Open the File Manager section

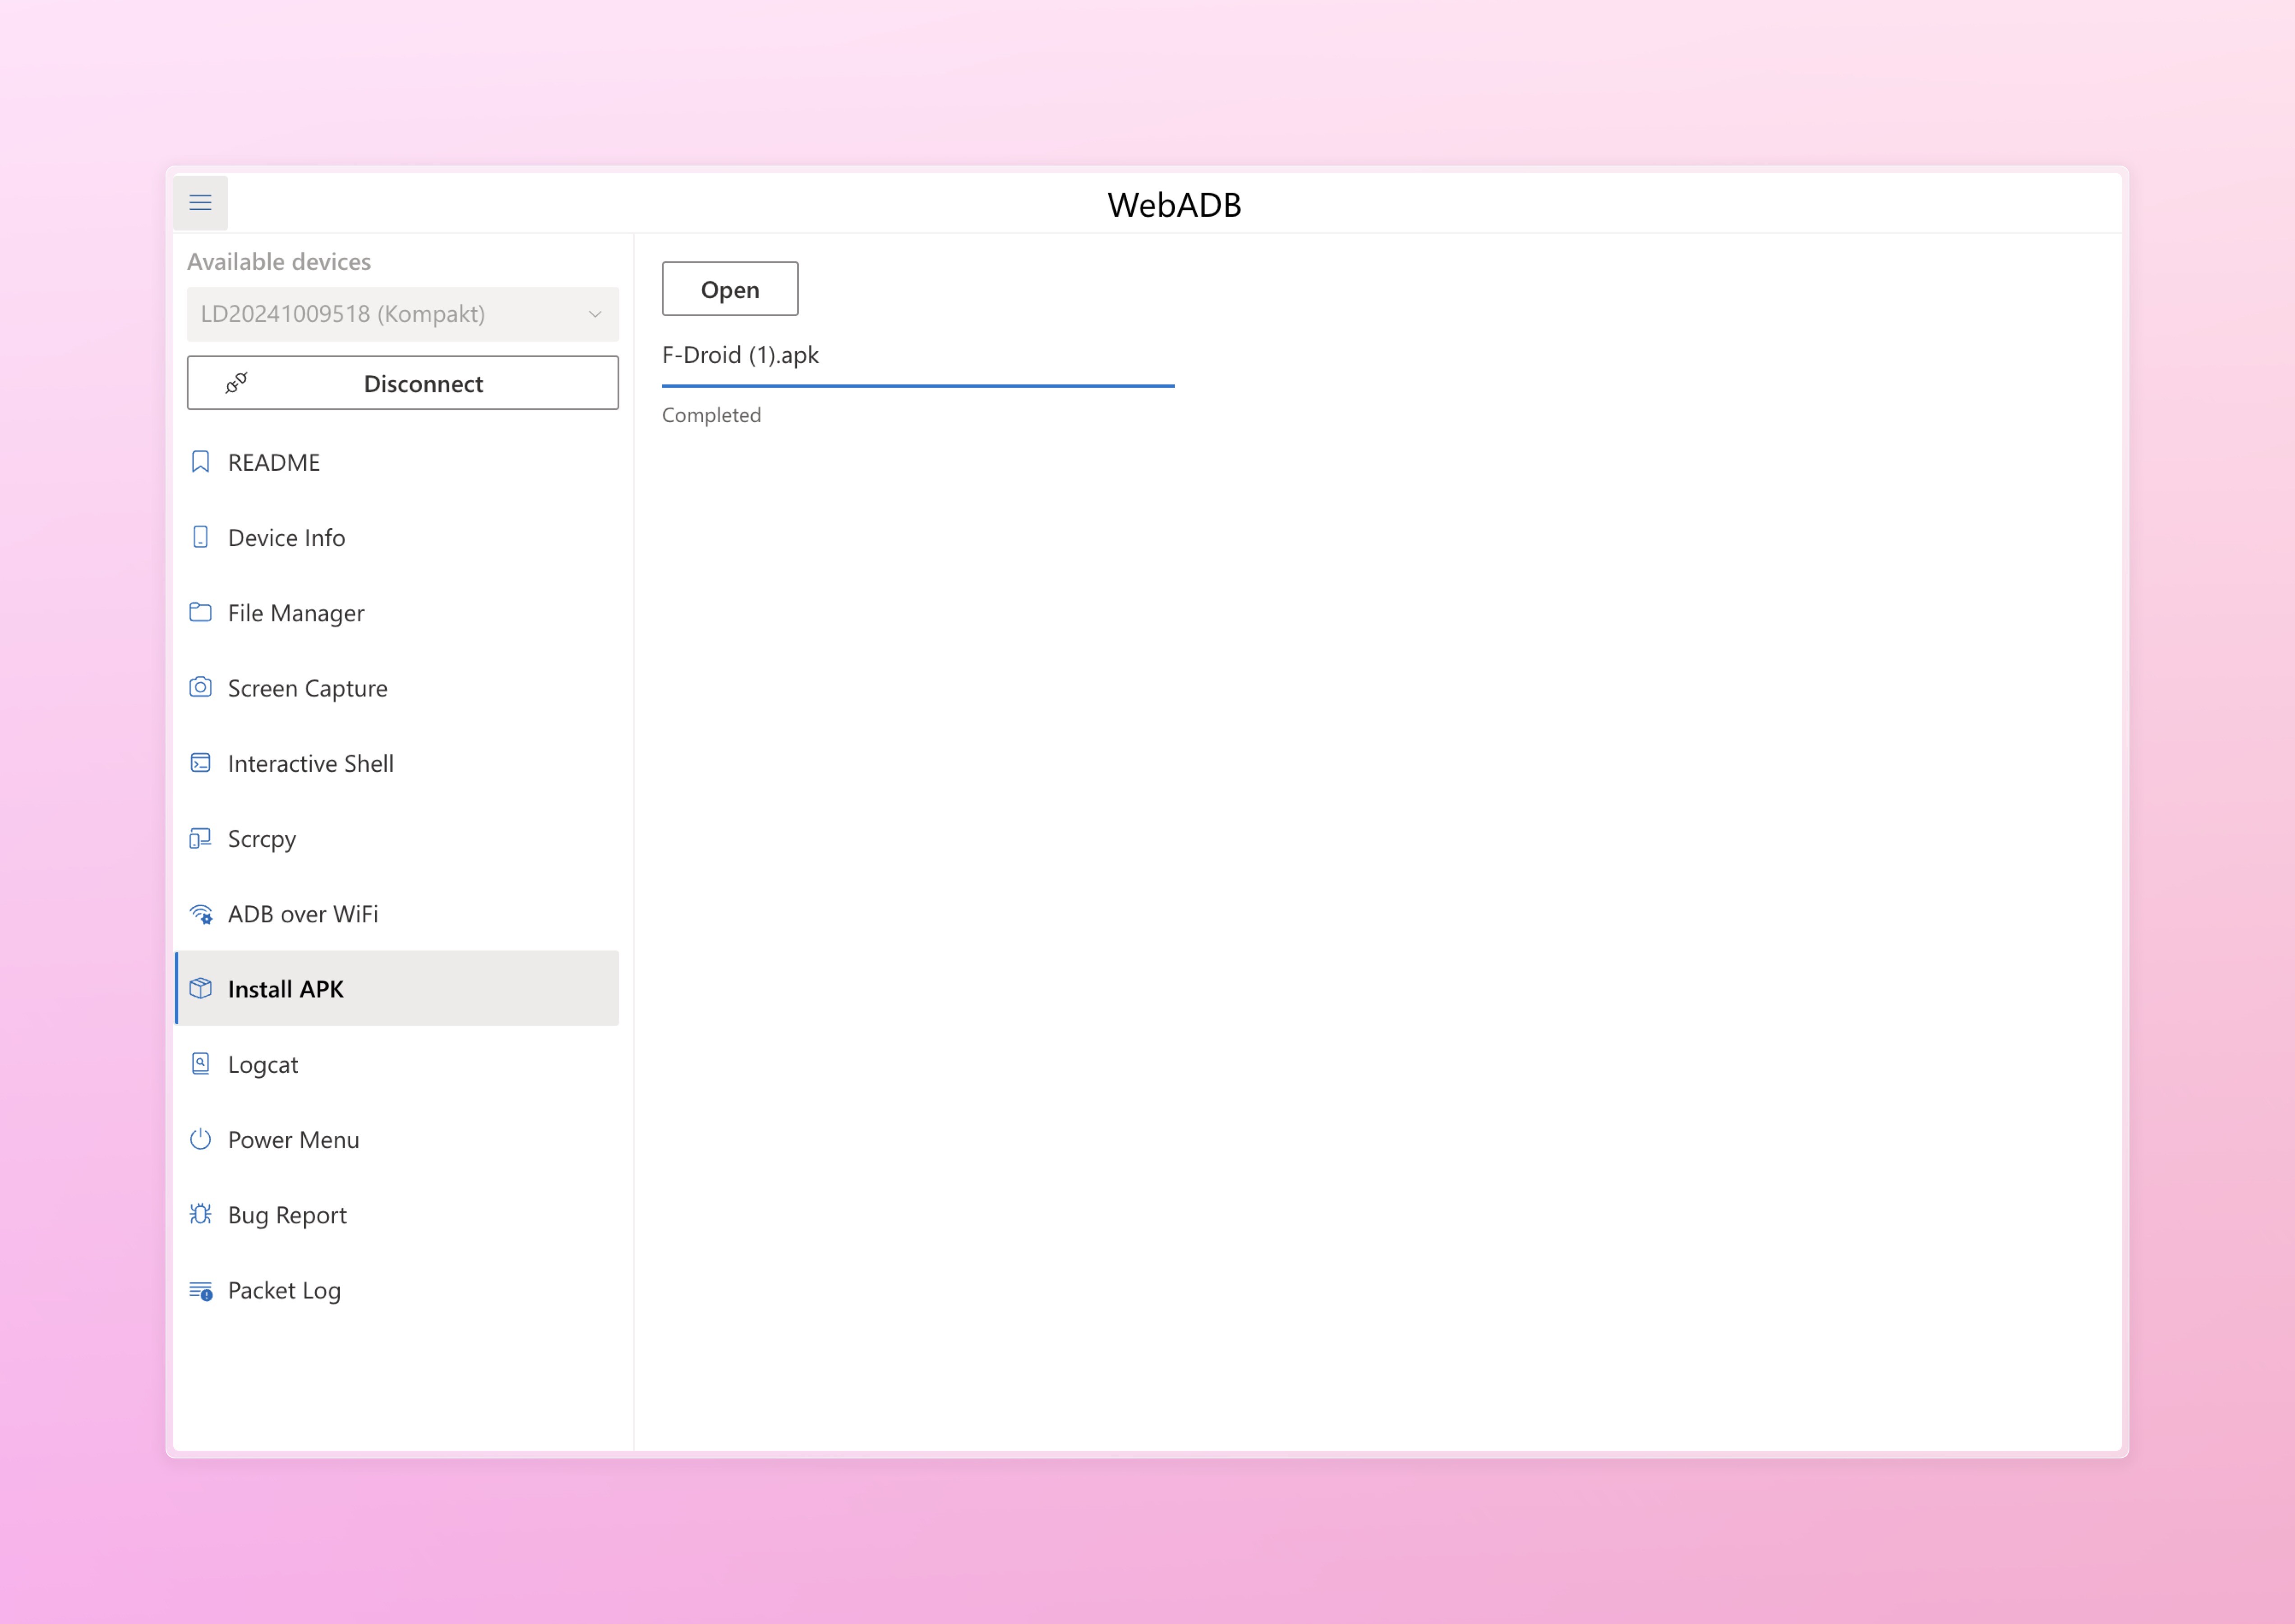(397, 612)
